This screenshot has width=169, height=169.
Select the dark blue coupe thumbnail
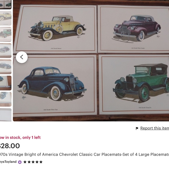6,67
